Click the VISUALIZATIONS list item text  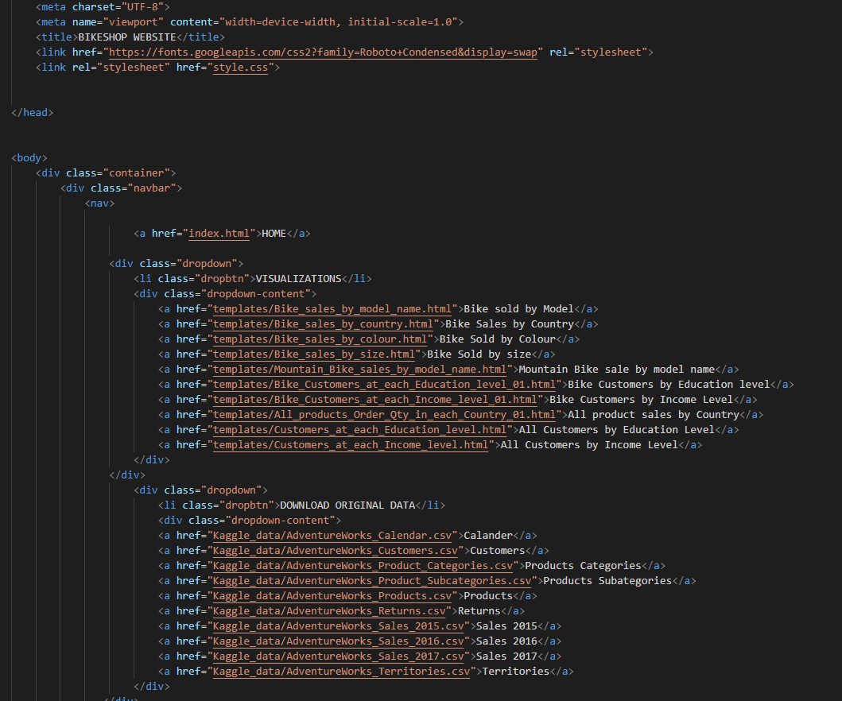coord(299,279)
